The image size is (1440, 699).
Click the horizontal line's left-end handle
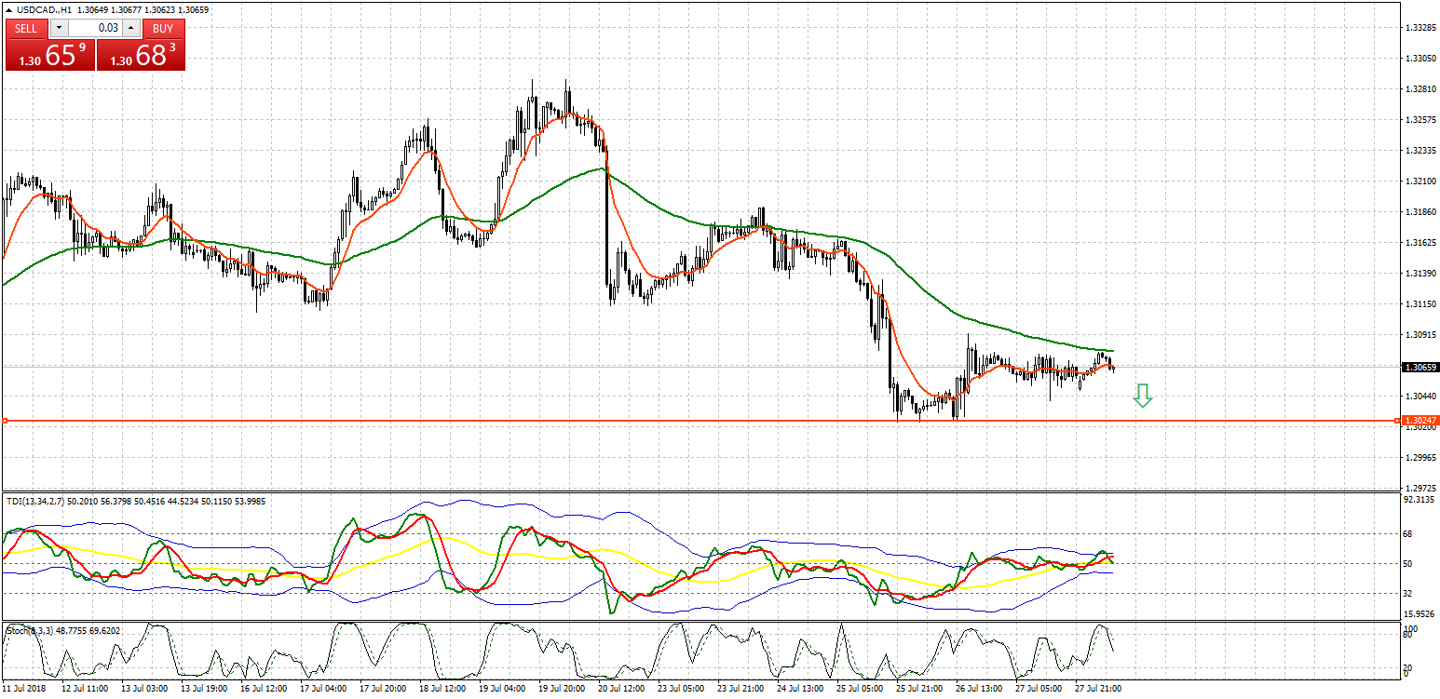pyautogui.click(x=5, y=422)
